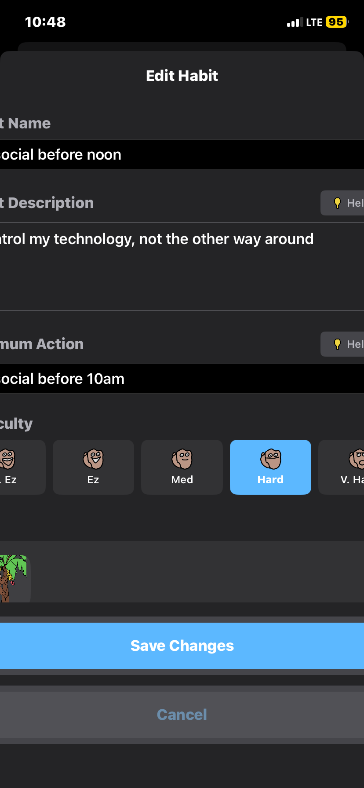Click the Med monkey face icon
Viewport: 364px width, 788px height.
(x=182, y=459)
